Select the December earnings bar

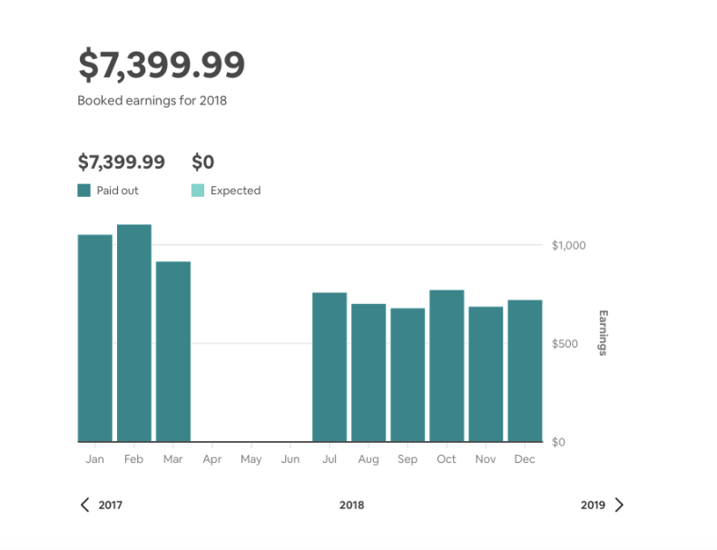pyautogui.click(x=525, y=370)
